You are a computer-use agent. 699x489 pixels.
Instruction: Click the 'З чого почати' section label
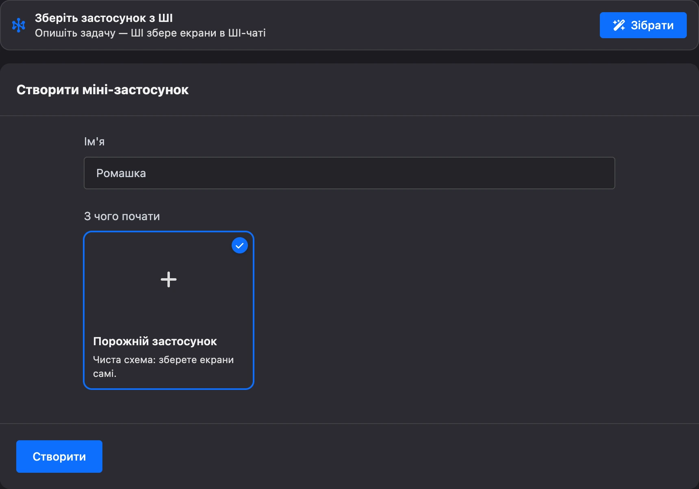[x=122, y=216]
